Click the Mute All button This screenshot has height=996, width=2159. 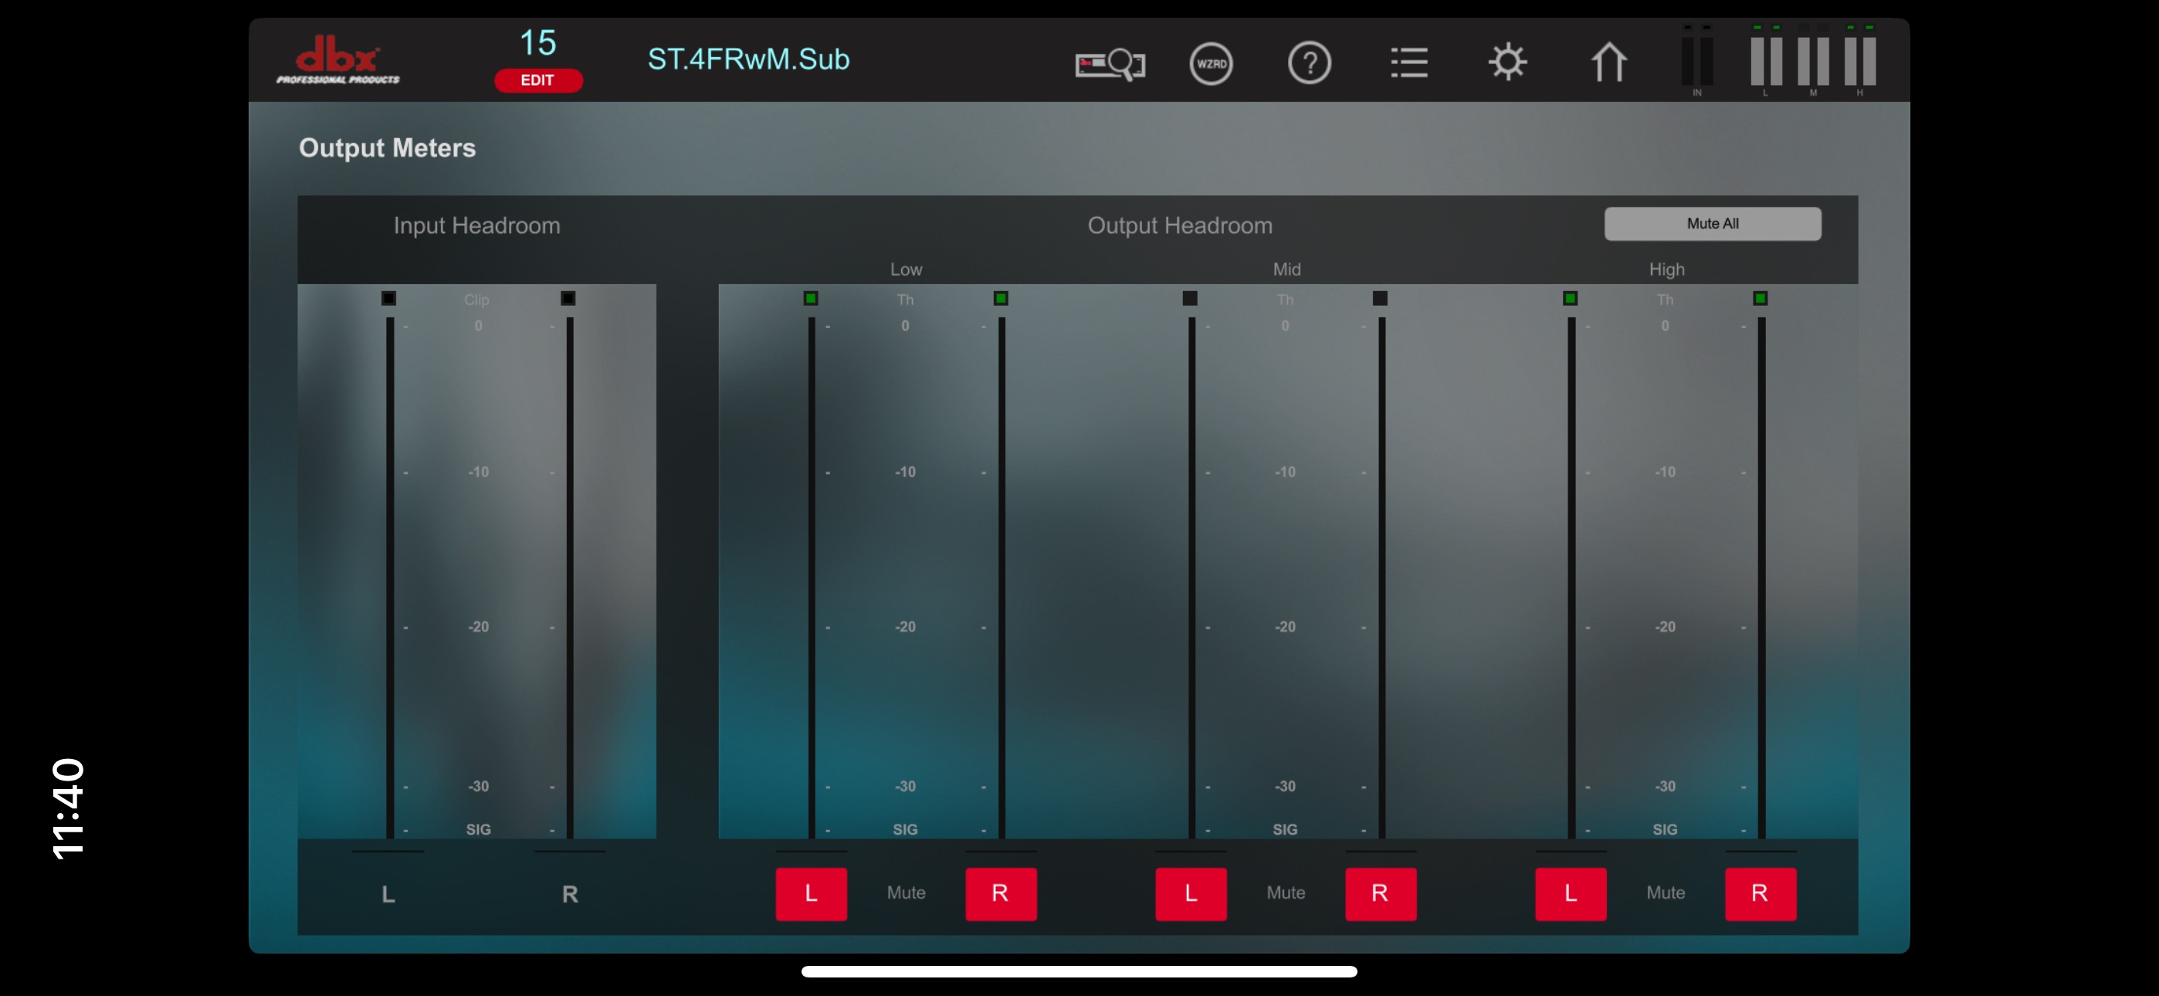coord(1712,224)
